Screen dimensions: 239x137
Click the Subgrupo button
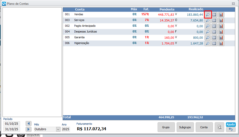(x=185, y=127)
